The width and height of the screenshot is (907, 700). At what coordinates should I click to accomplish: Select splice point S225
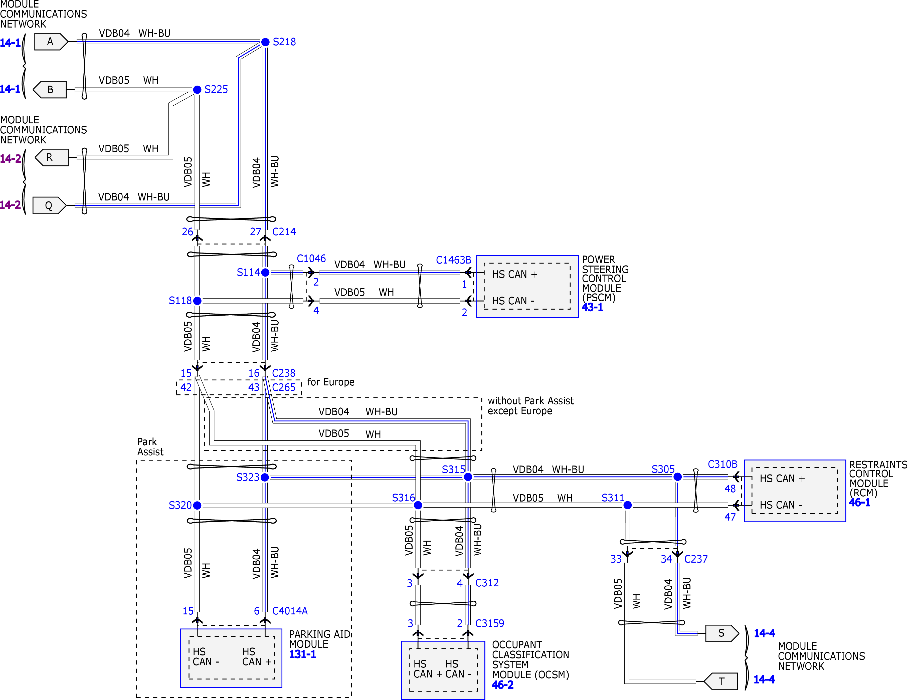197,90
